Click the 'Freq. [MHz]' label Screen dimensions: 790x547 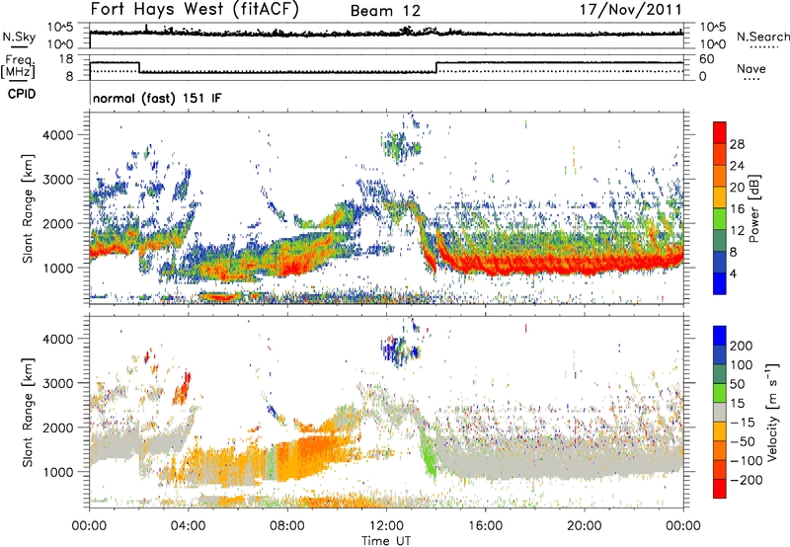pyautogui.click(x=18, y=66)
